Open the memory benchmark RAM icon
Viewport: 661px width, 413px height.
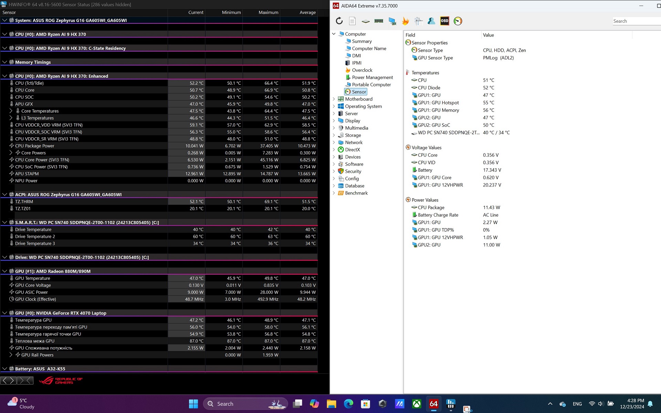(379, 21)
